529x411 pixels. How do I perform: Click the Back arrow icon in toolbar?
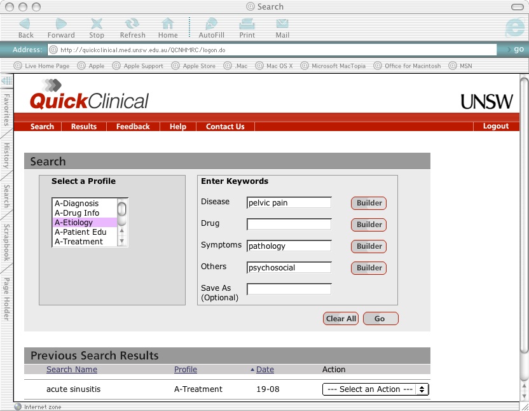[25, 24]
